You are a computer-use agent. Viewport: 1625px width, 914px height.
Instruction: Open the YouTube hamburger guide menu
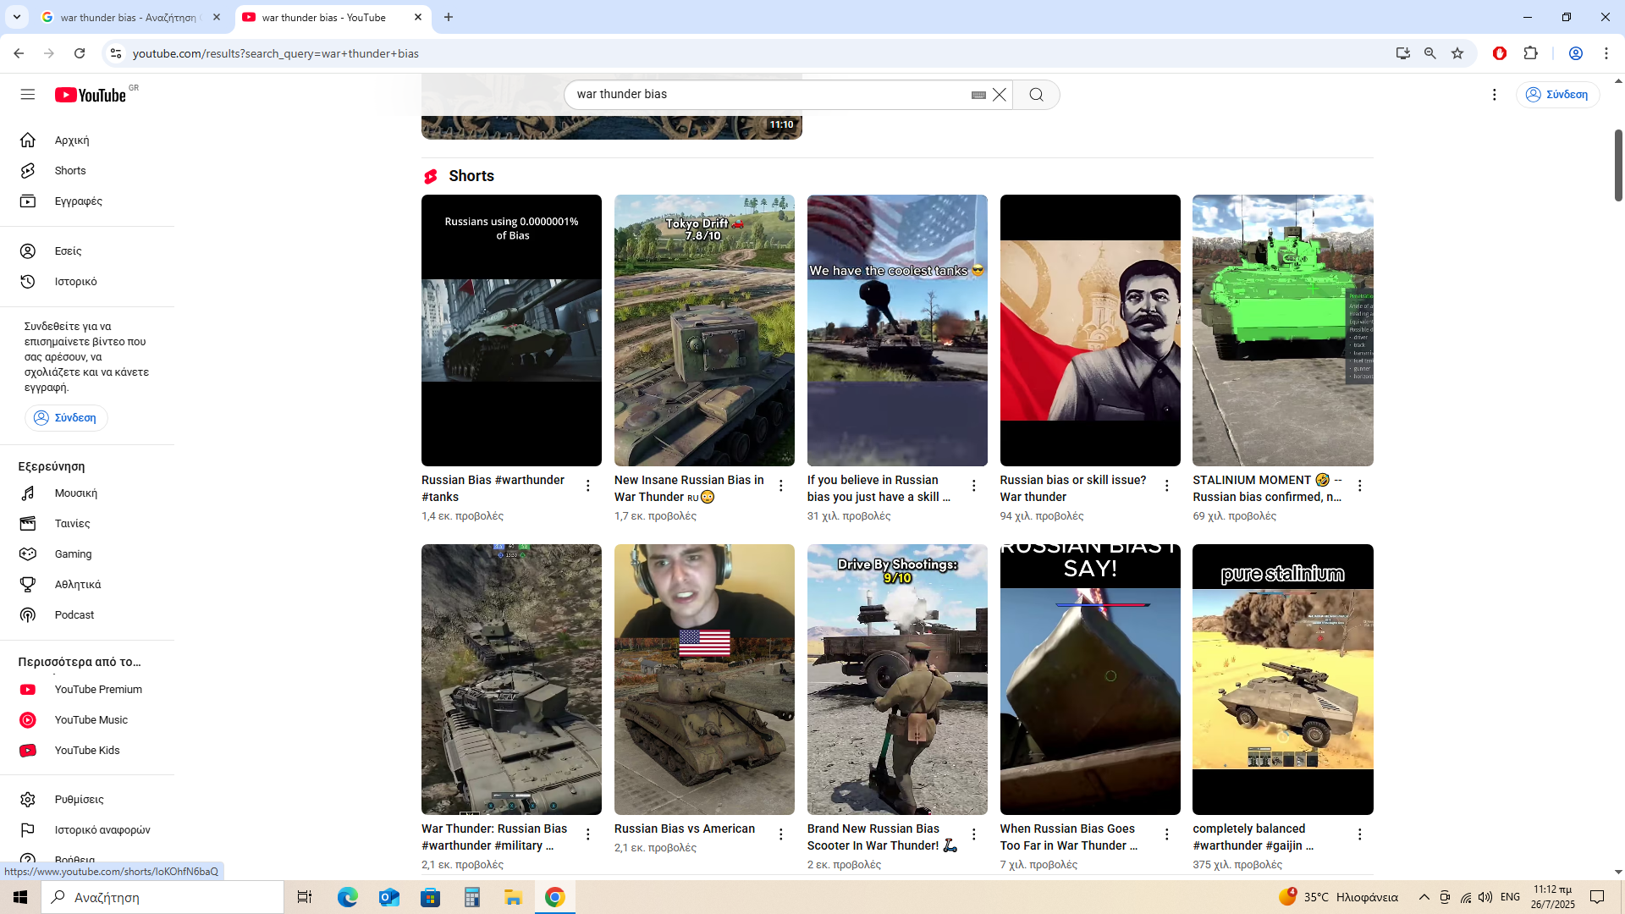[x=28, y=95]
